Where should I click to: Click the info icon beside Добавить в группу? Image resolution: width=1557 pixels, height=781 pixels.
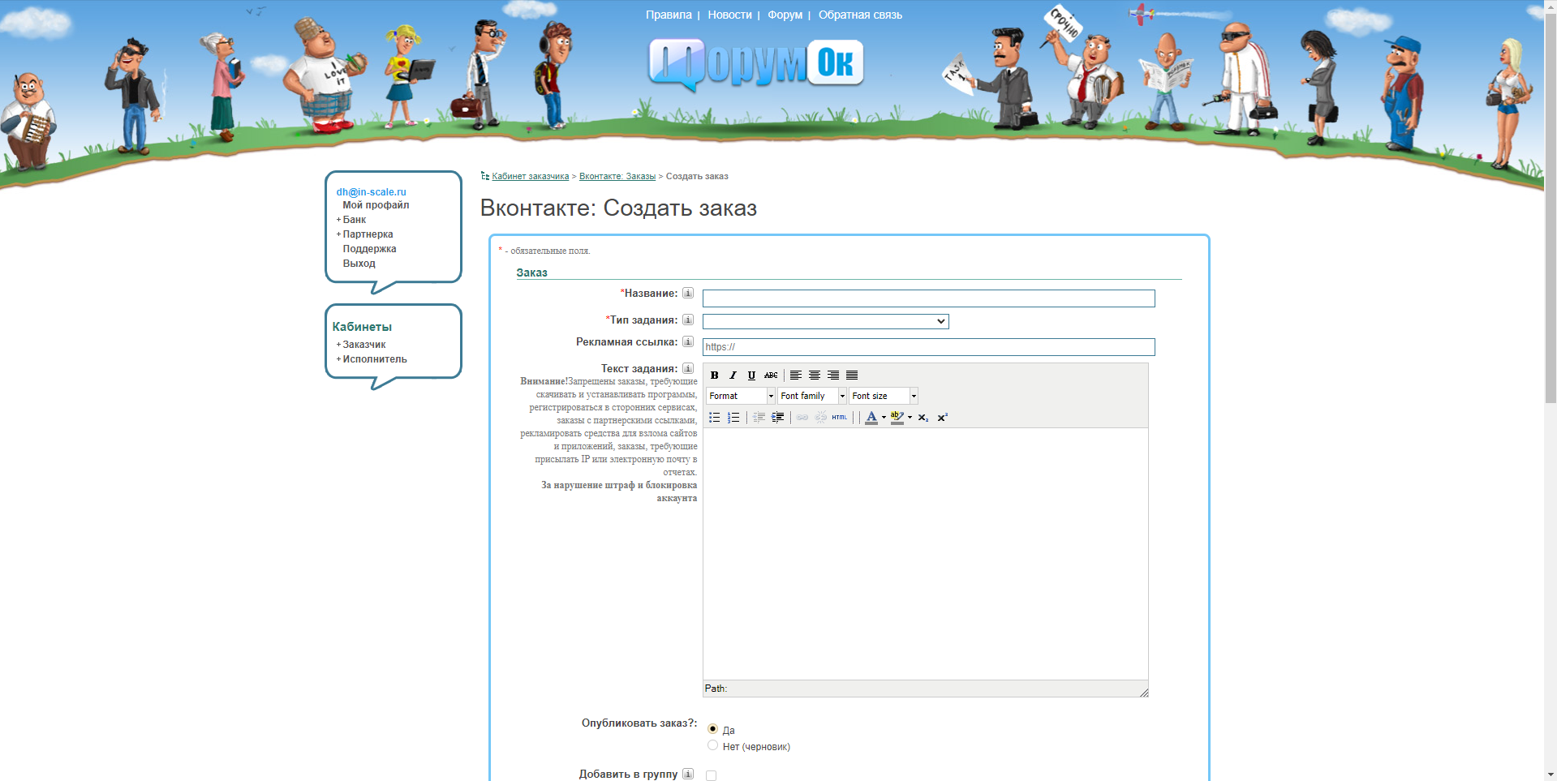click(x=688, y=774)
